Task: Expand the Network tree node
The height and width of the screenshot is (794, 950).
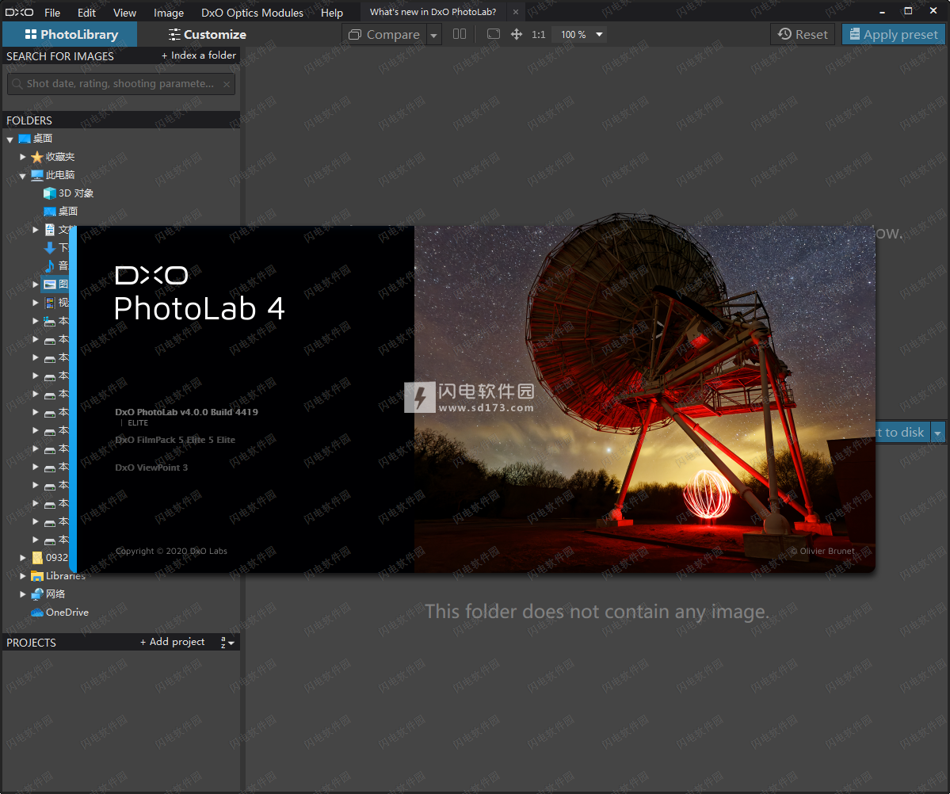Action: coord(22,594)
